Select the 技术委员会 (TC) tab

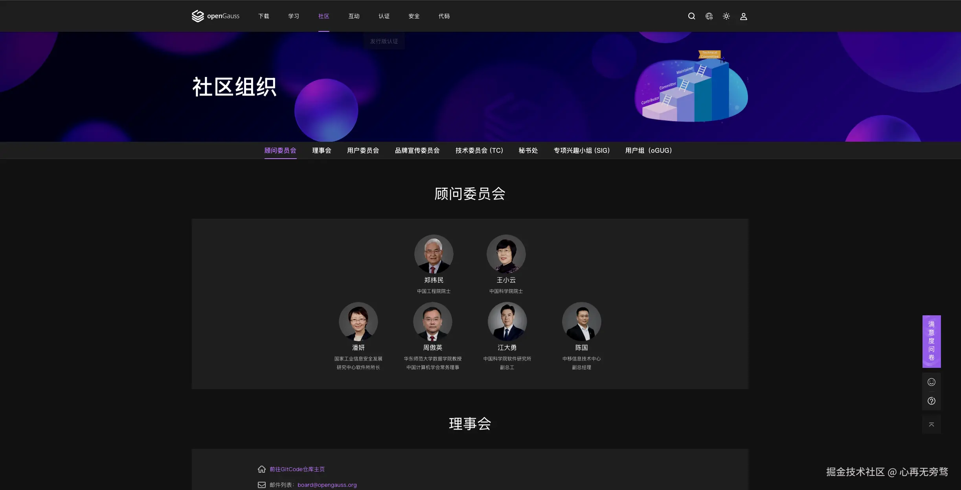click(x=479, y=150)
